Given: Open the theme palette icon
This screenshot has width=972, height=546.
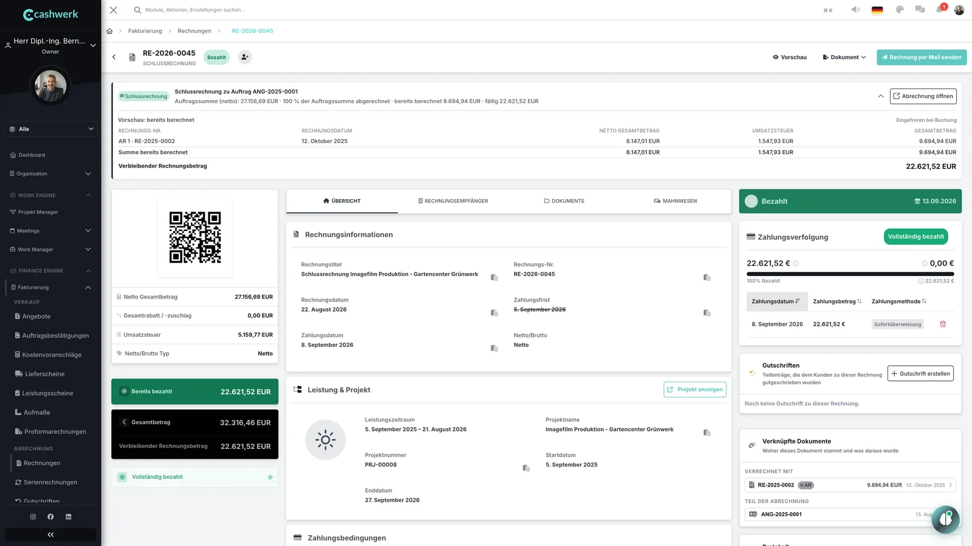Looking at the screenshot, I should click(x=900, y=10).
